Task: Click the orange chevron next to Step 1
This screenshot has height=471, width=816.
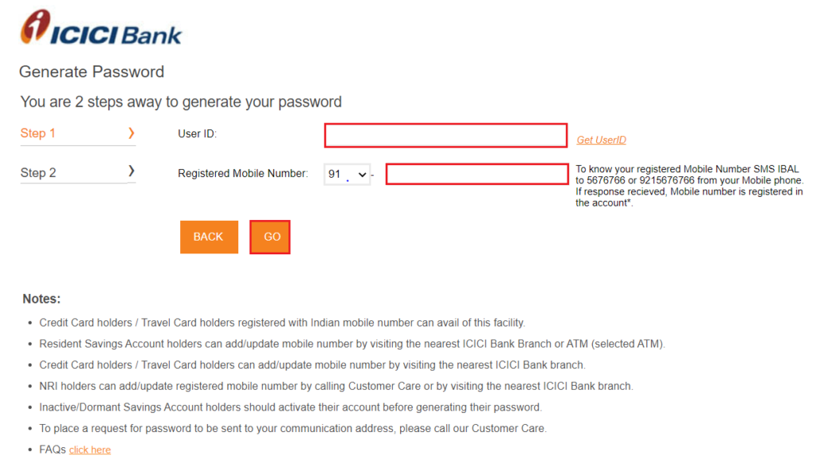Action: 131,133
